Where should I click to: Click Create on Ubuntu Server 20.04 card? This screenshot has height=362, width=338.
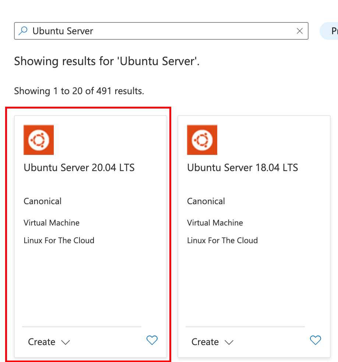pos(42,342)
